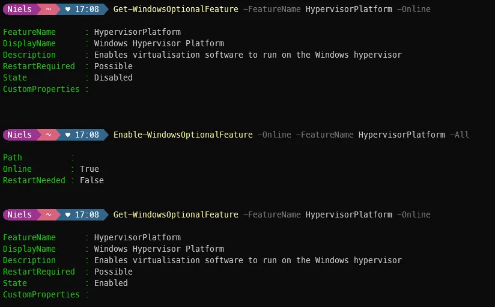This screenshot has width=495, height=307.
Task: Click the Enable-WindowsOptionalFeature command text
Action: tap(183, 135)
